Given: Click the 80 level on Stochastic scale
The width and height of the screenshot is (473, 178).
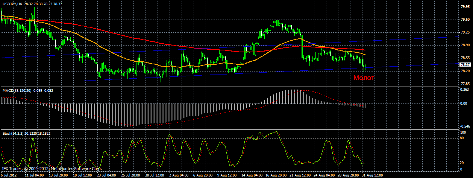Looking at the screenshot, I should [x=462, y=138].
